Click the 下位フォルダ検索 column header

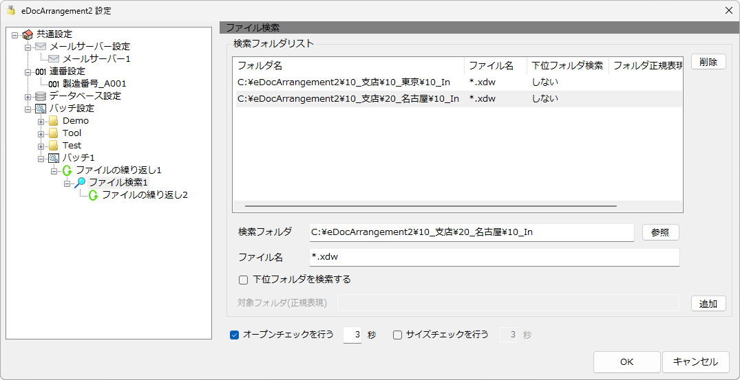tap(568, 65)
